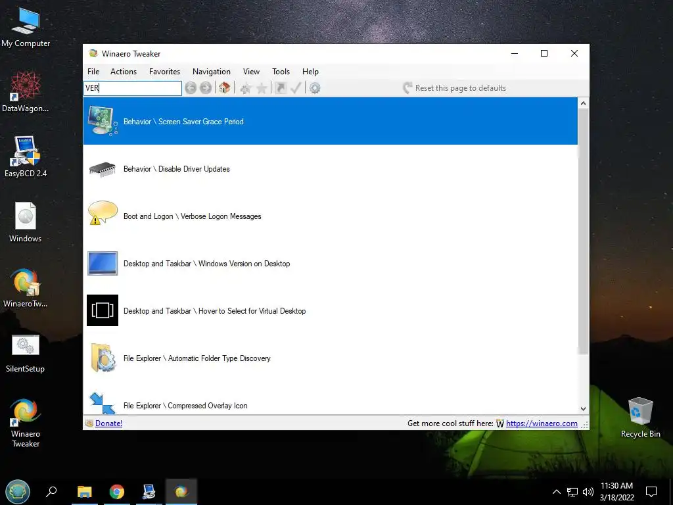Click the back navigation arrow in toolbar

click(191, 88)
